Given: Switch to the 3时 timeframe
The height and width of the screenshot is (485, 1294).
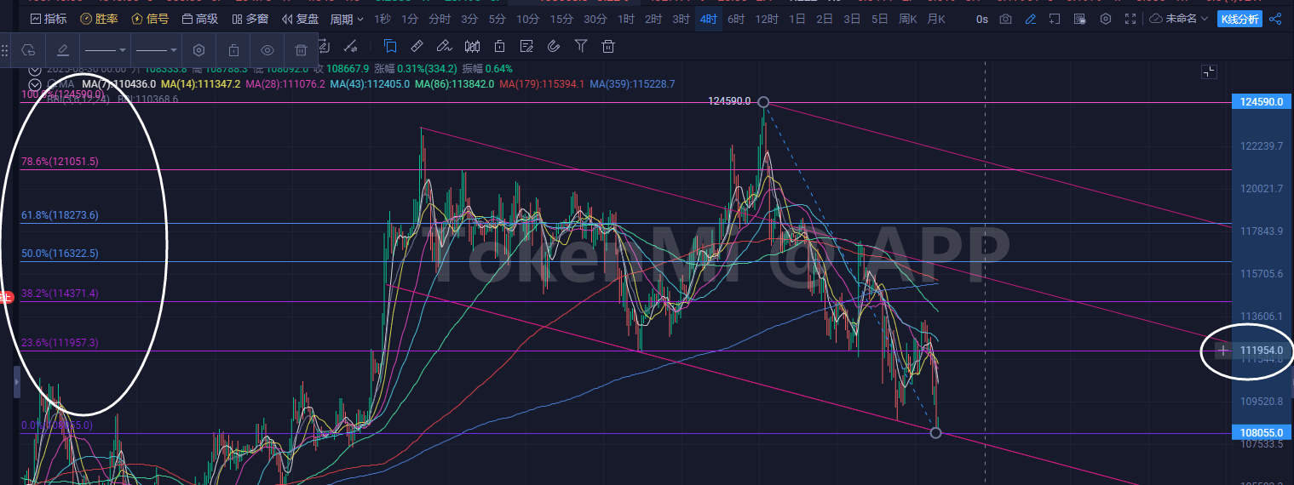Looking at the screenshot, I should point(681,19).
